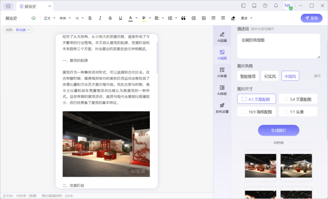Click the home icon tab
This screenshot has height=199, width=328.
tap(8, 6)
